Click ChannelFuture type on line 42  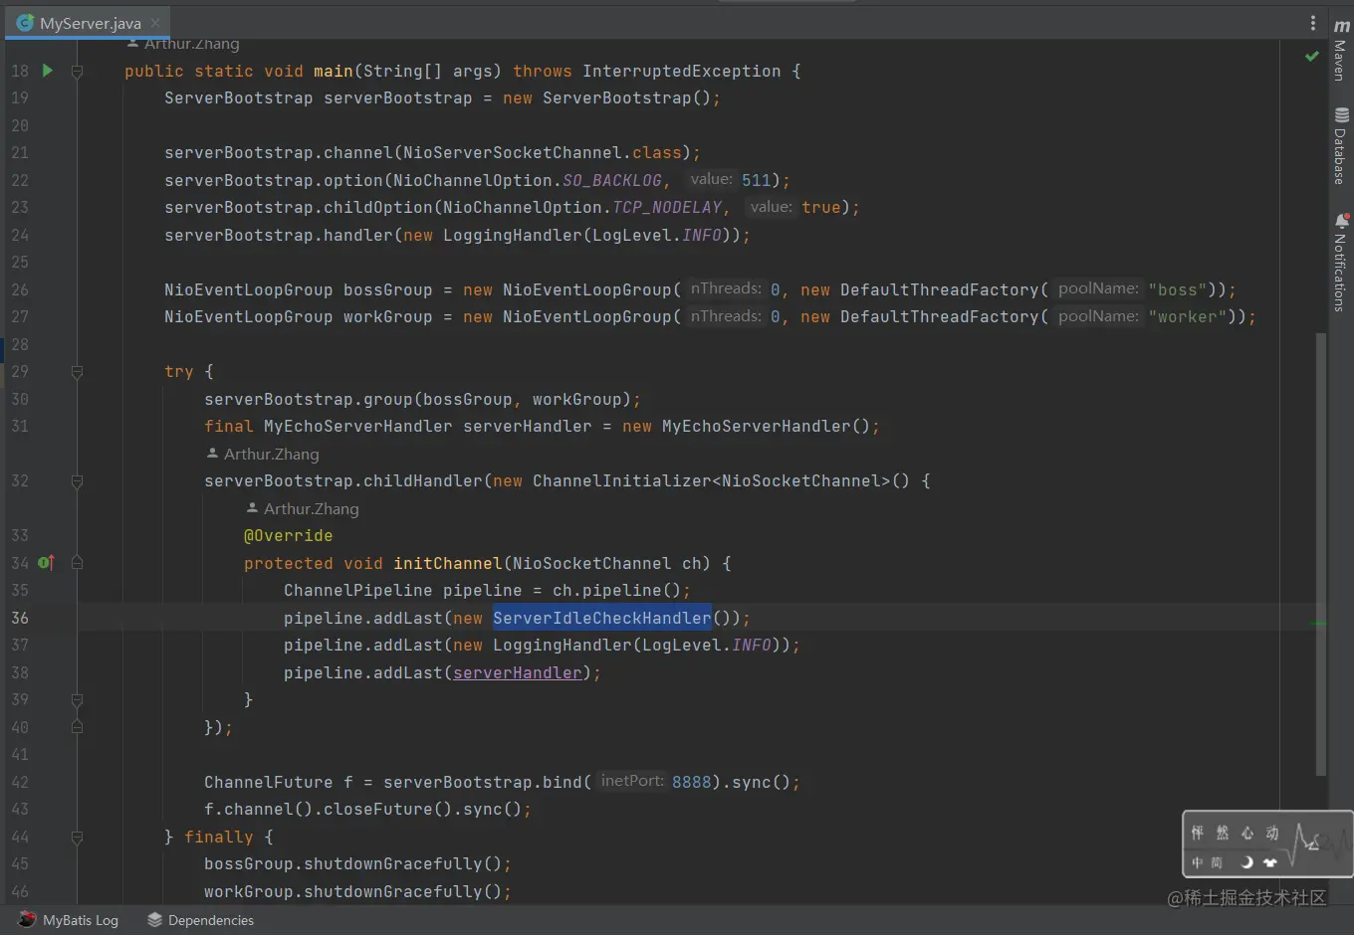269,782
